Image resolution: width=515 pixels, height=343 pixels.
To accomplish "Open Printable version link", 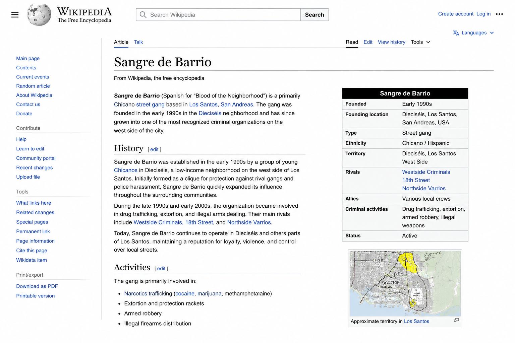I will 35,296.
